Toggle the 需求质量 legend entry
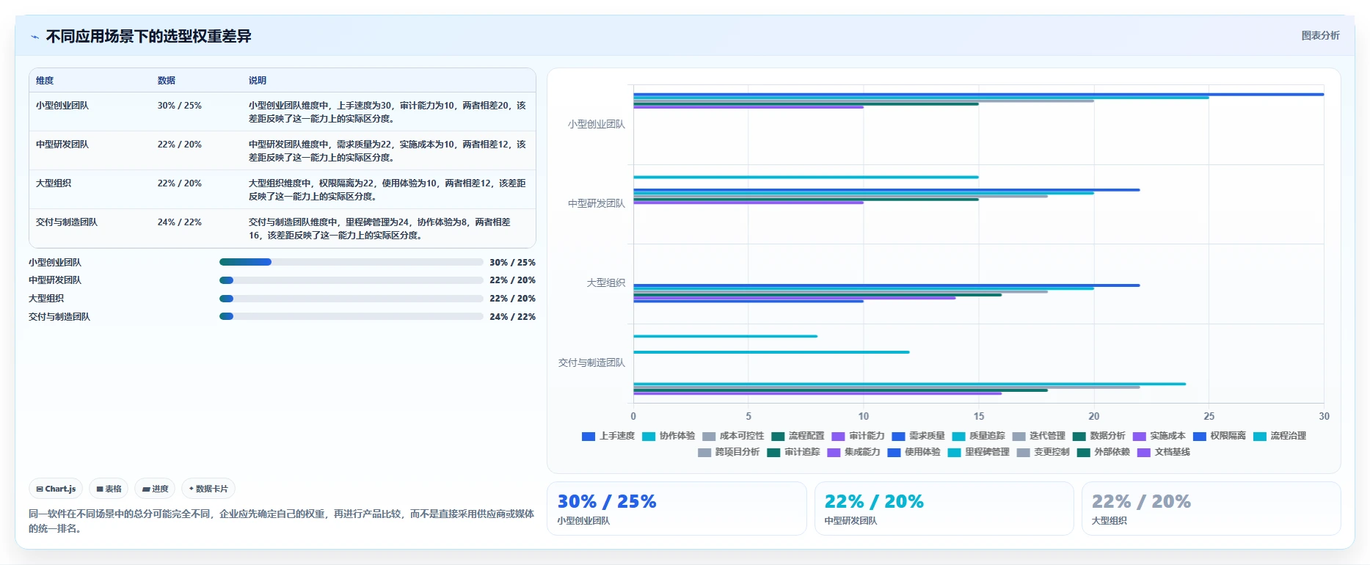This screenshot has height=565, width=1370. (917, 436)
